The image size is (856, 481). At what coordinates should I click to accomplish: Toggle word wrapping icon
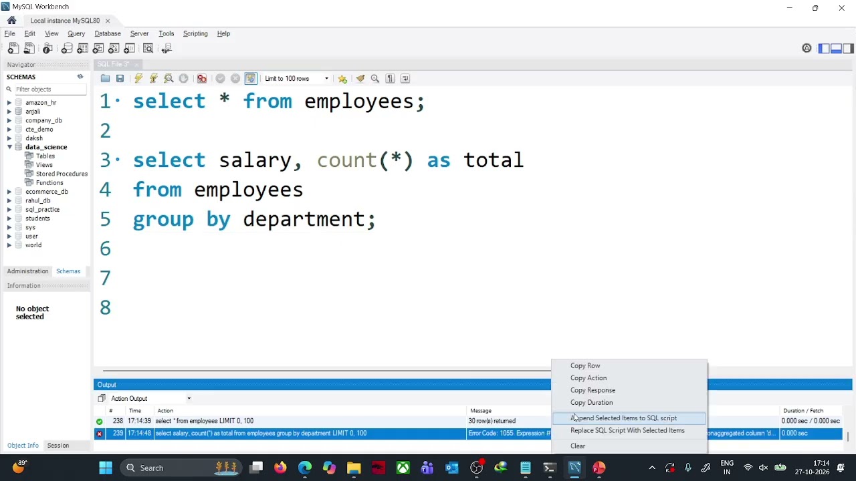[x=405, y=79]
